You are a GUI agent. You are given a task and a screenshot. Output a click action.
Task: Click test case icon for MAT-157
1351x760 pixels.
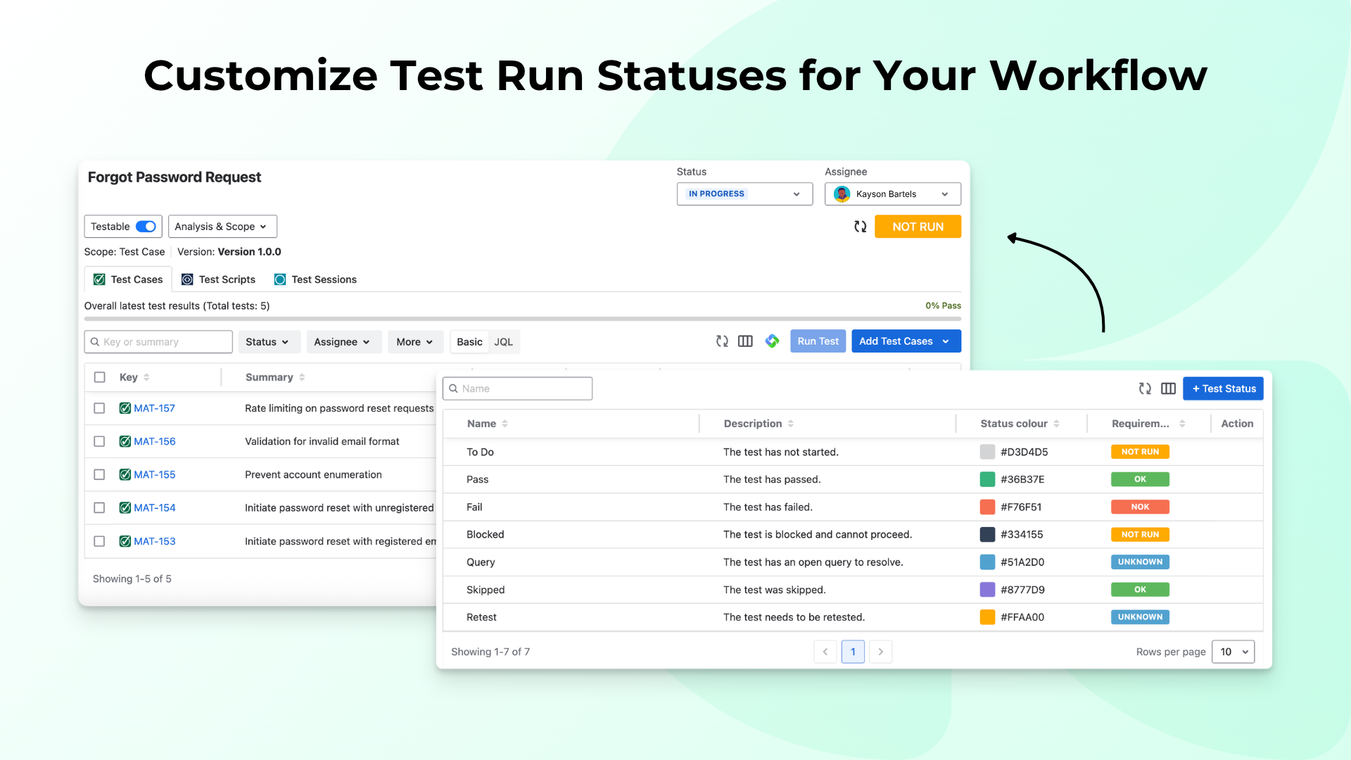125,408
